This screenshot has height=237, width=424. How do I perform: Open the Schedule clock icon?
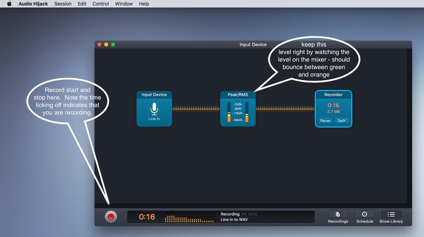coord(365,214)
